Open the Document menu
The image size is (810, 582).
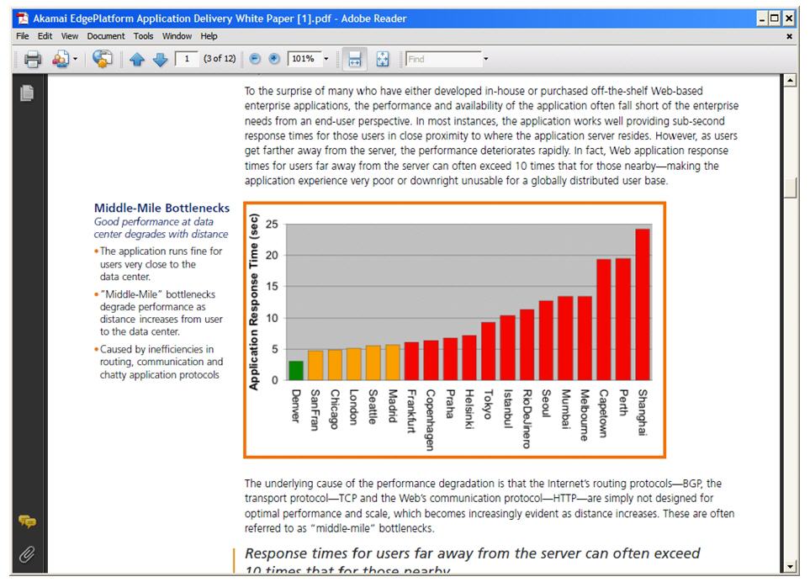[x=106, y=36]
